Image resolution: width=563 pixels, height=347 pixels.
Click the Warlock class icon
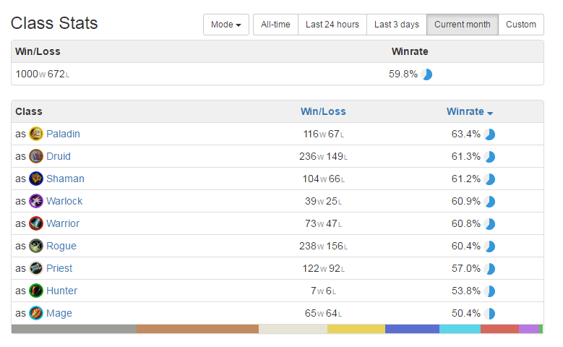tap(36, 201)
